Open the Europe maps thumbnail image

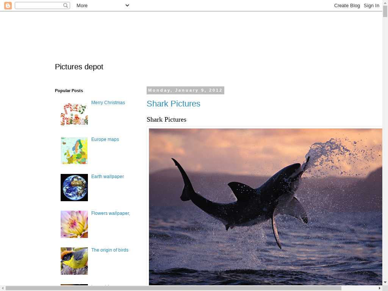pyautogui.click(x=74, y=151)
